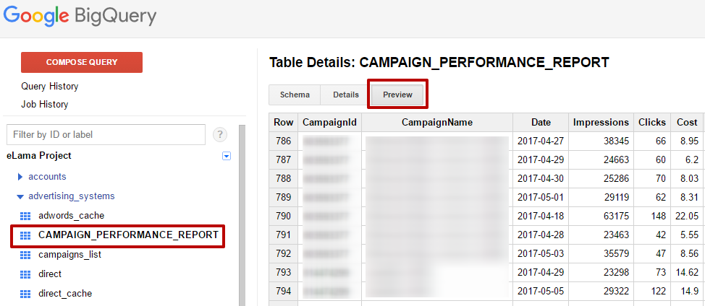Click the Compose Query button
The width and height of the screenshot is (705, 306).
(82, 62)
